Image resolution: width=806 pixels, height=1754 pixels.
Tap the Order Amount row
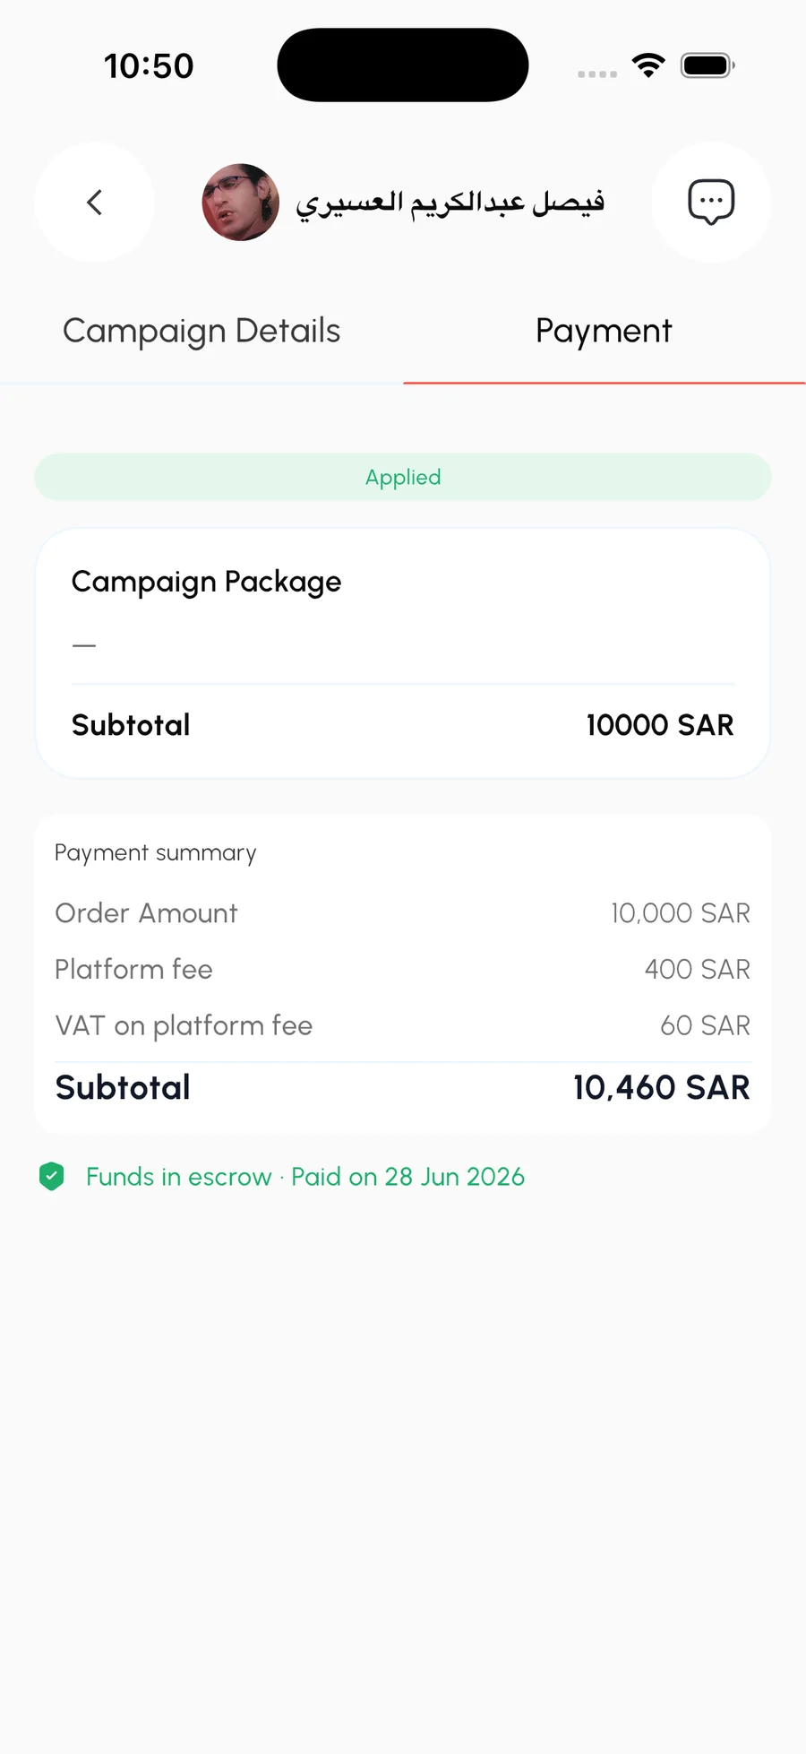coord(403,913)
